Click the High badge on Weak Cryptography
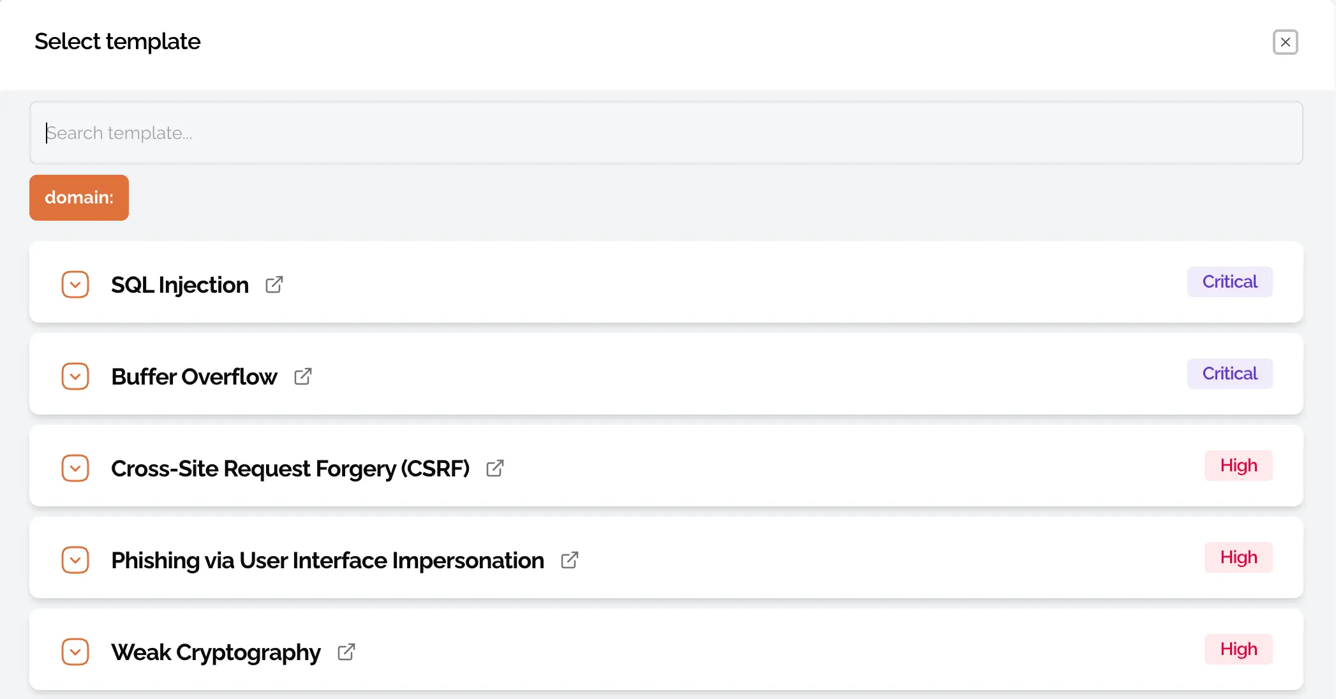 1238,649
